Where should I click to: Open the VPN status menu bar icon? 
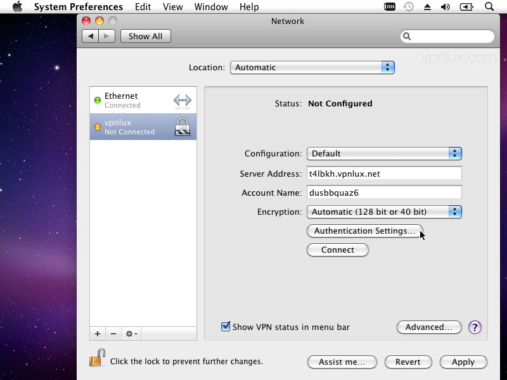click(389, 6)
